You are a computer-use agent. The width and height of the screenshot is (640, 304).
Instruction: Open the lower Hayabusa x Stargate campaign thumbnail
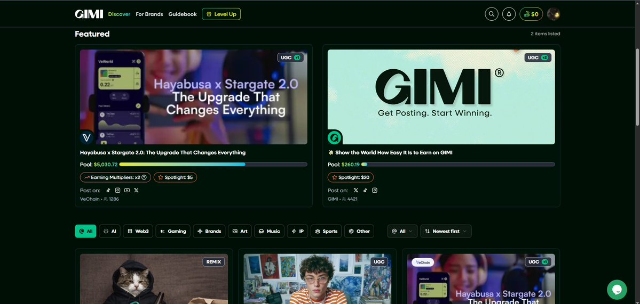[x=481, y=279]
